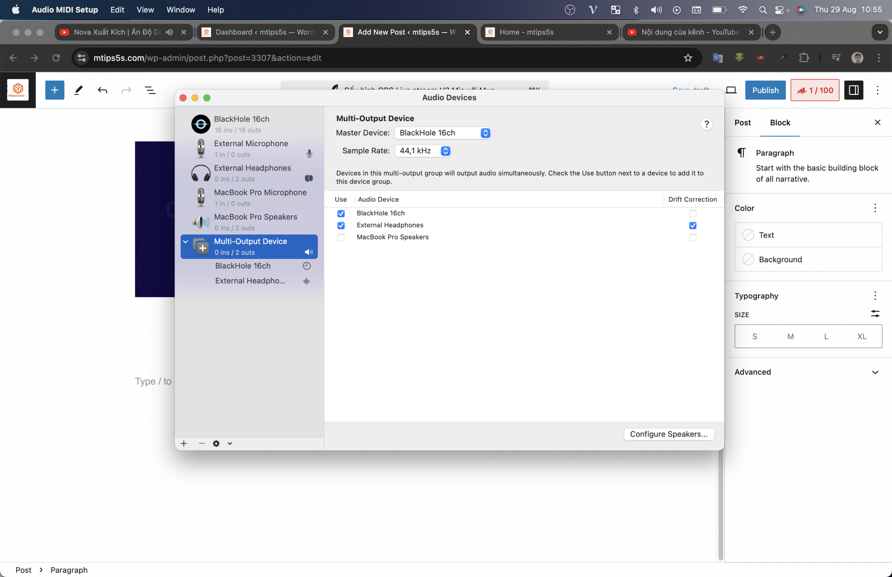Bookmark page with star icon
The height and width of the screenshot is (577, 892).
(687, 58)
